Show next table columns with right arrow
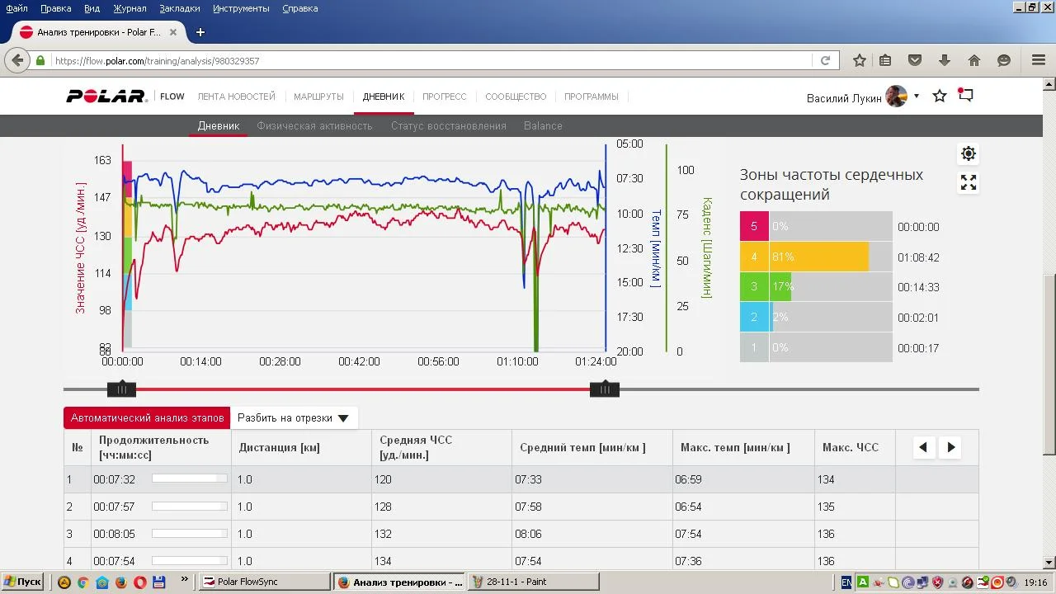 pyautogui.click(x=951, y=447)
